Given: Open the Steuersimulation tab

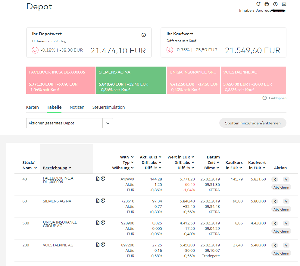Looking at the screenshot, I should 108,107.
